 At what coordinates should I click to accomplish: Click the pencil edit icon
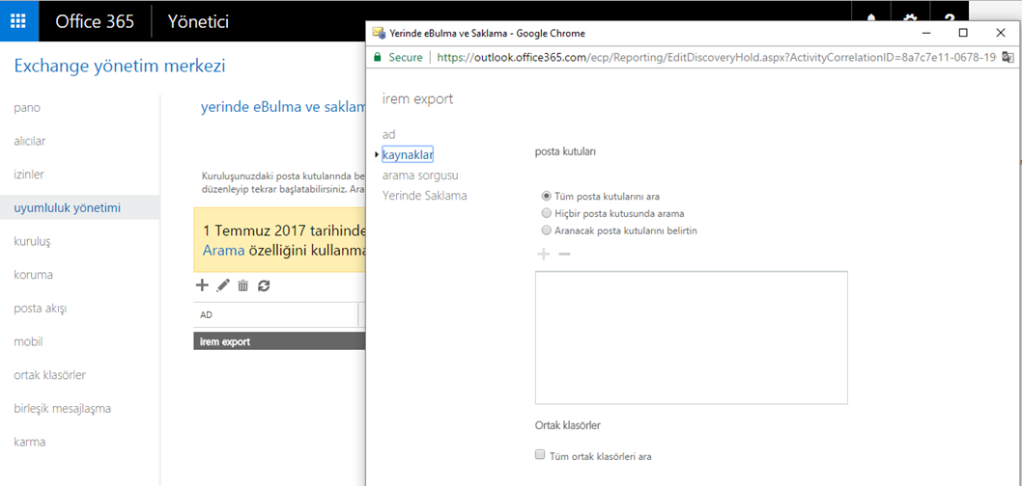click(223, 285)
